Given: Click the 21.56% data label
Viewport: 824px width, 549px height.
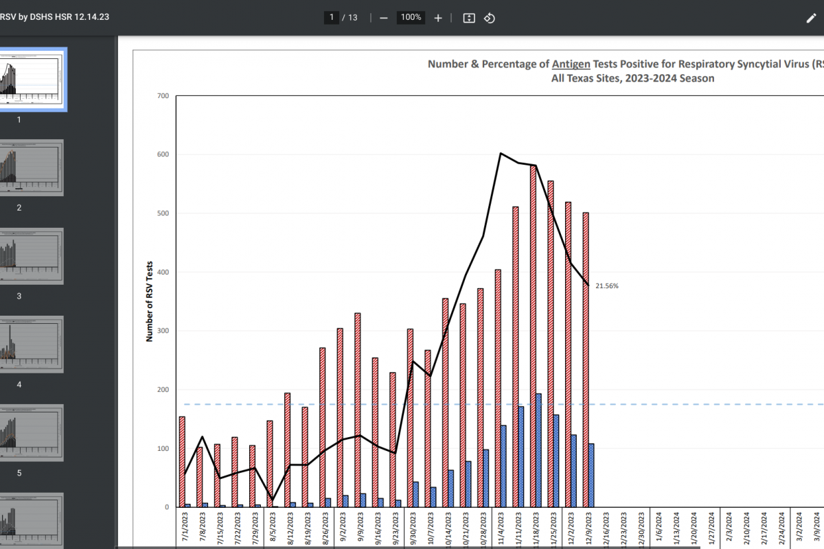Looking at the screenshot, I should (607, 286).
